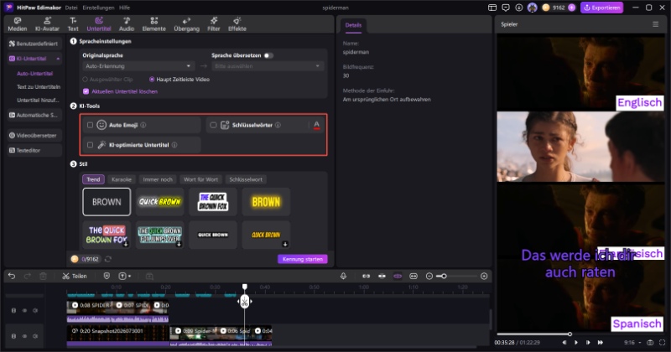Open Videoübersetzer in the sidebar

(x=34, y=136)
